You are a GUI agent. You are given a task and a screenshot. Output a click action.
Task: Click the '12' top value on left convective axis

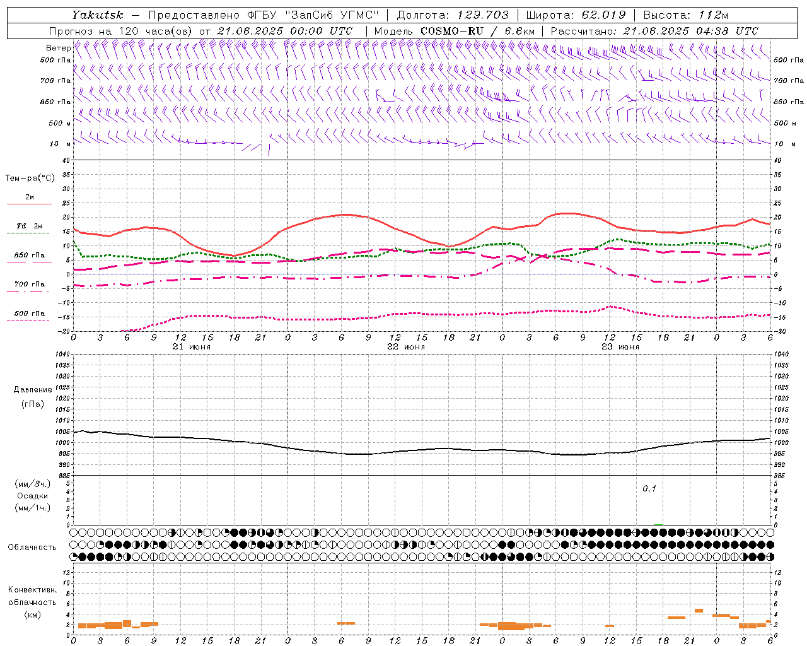coord(66,572)
